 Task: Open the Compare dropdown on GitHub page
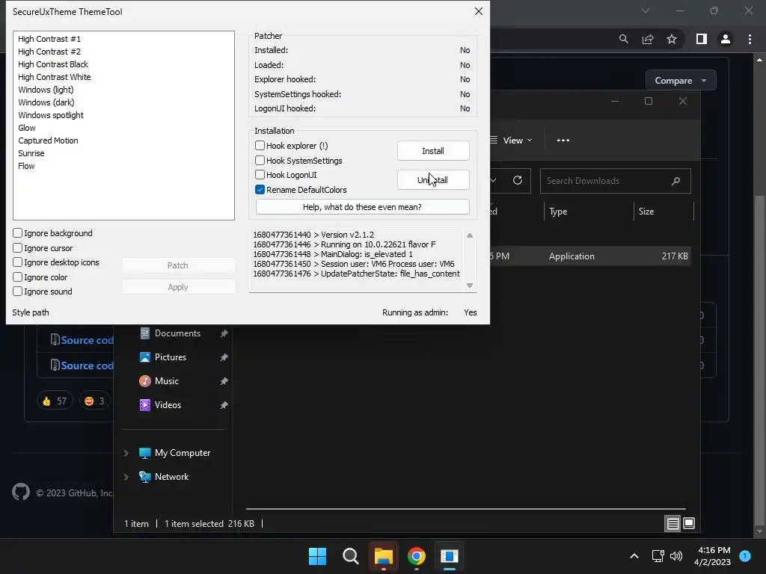click(681, 81)
